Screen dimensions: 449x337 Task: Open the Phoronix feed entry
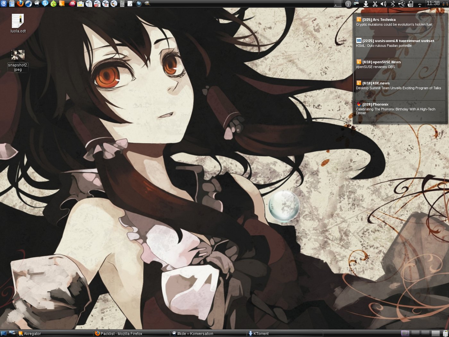pyautogui.click(x=400, y=108)
